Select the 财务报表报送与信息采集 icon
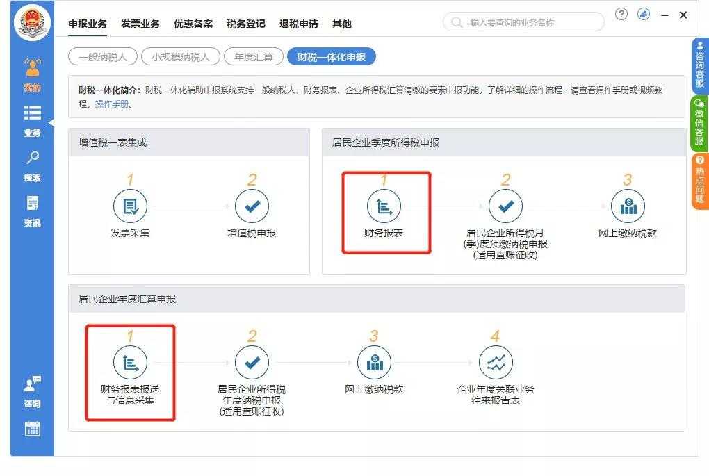The height and width of the screenshot is (476, 709). (129, 362)
